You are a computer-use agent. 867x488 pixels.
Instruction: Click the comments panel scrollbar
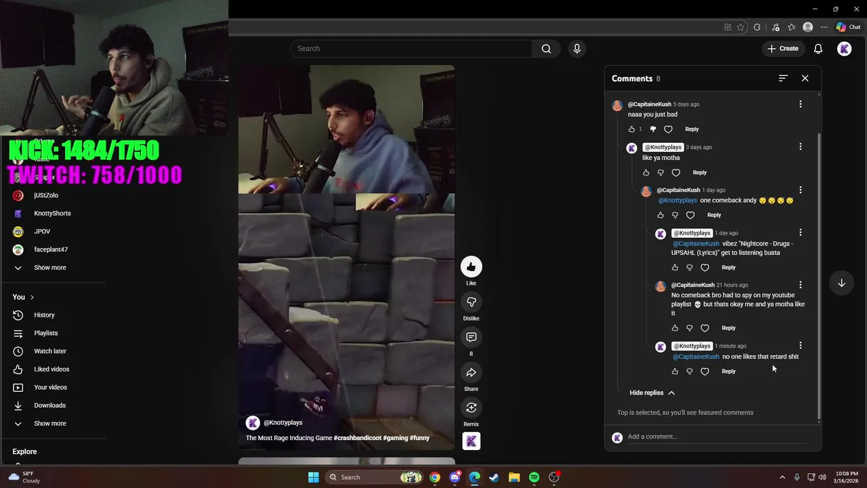point(819,275)
